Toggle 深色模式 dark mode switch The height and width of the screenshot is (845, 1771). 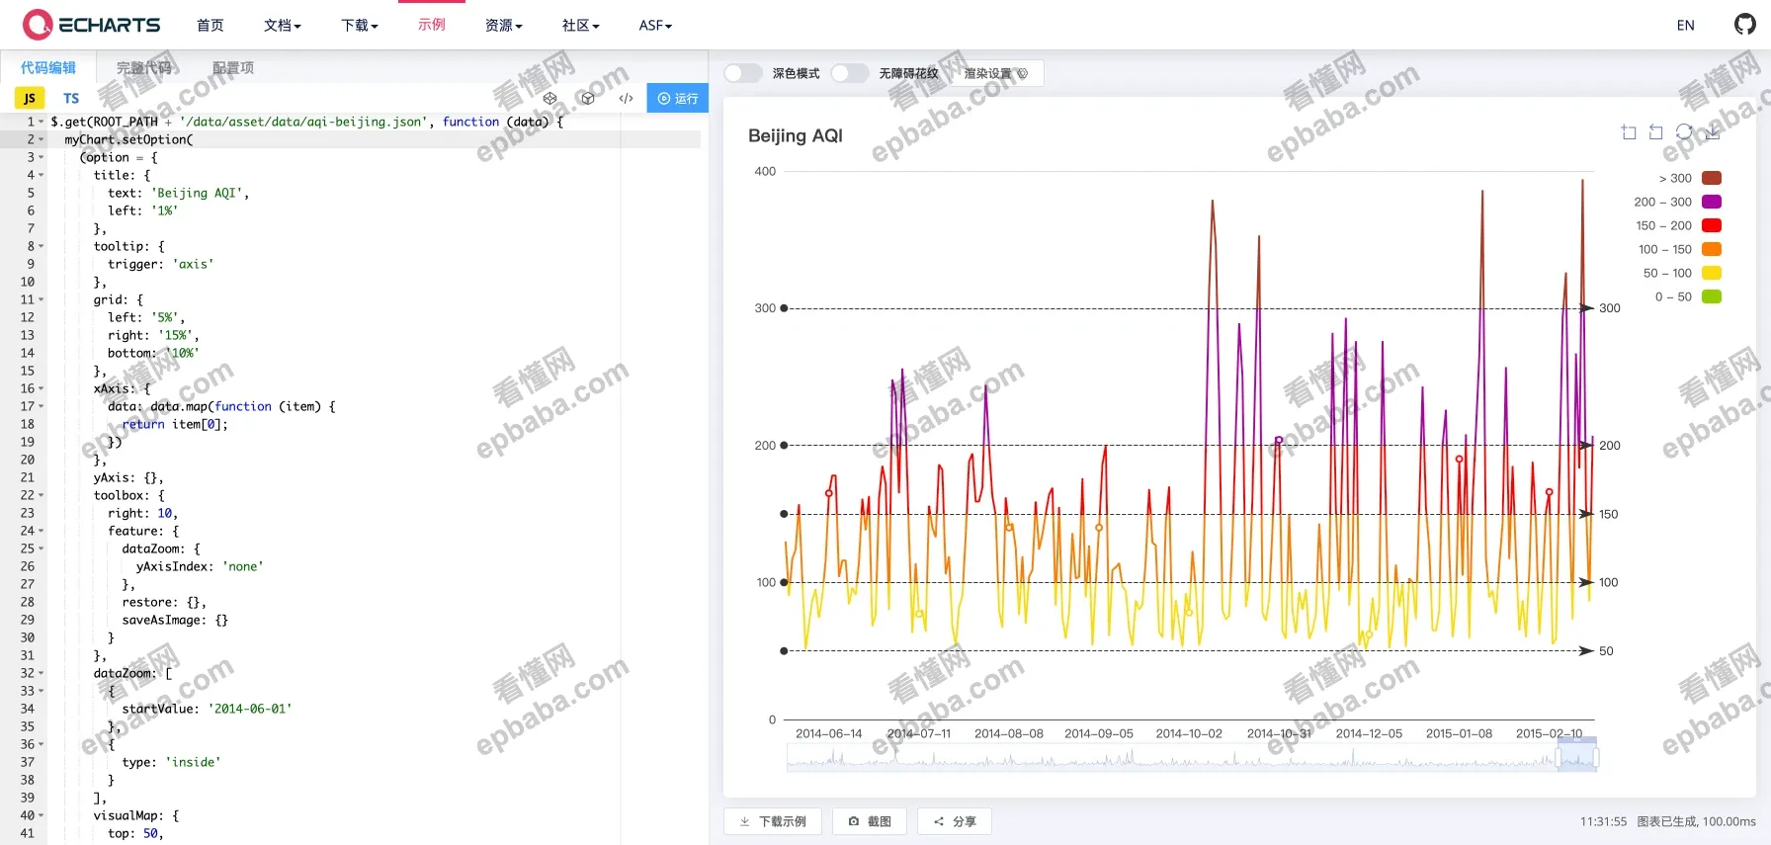point(742,73)
